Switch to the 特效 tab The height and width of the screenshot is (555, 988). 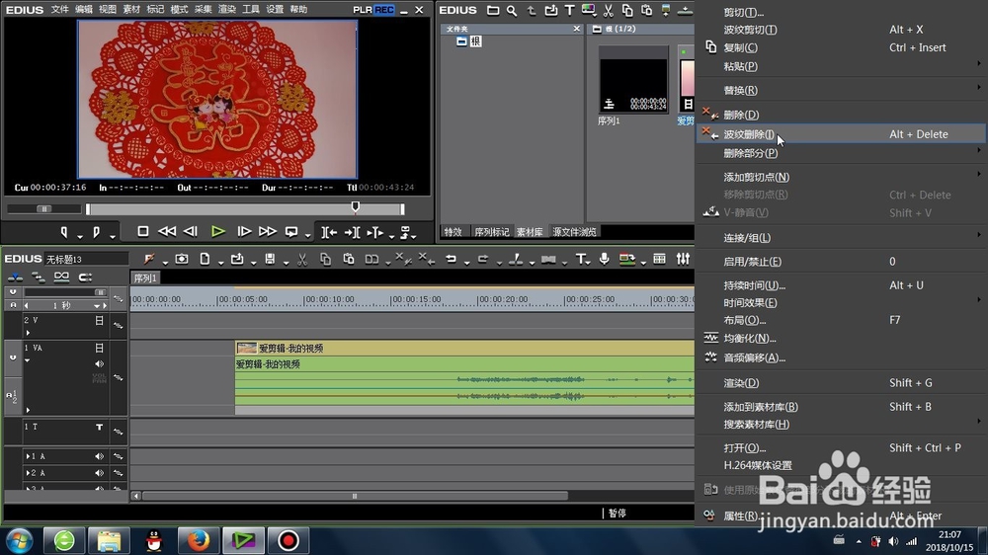pyautogui.click(x=453, y=232)
